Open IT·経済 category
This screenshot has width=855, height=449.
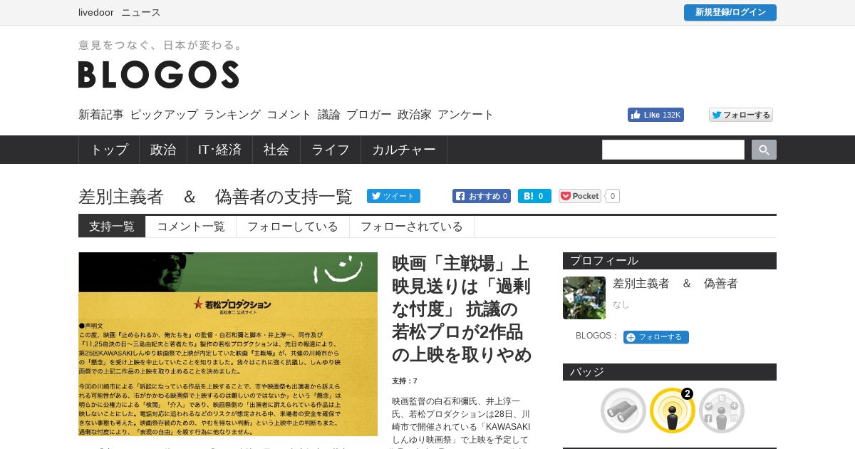[x=219, y=150]
